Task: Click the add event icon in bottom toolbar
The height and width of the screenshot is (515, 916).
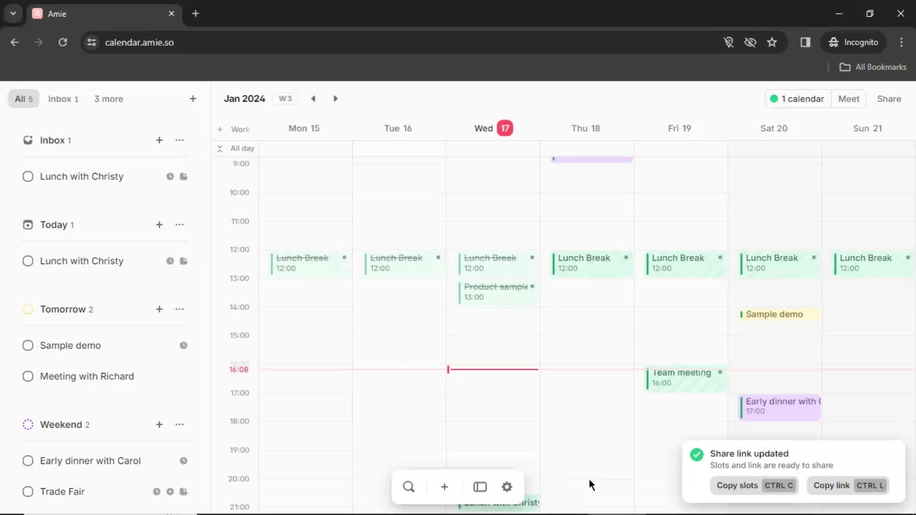Action: (x=444, y=487)
